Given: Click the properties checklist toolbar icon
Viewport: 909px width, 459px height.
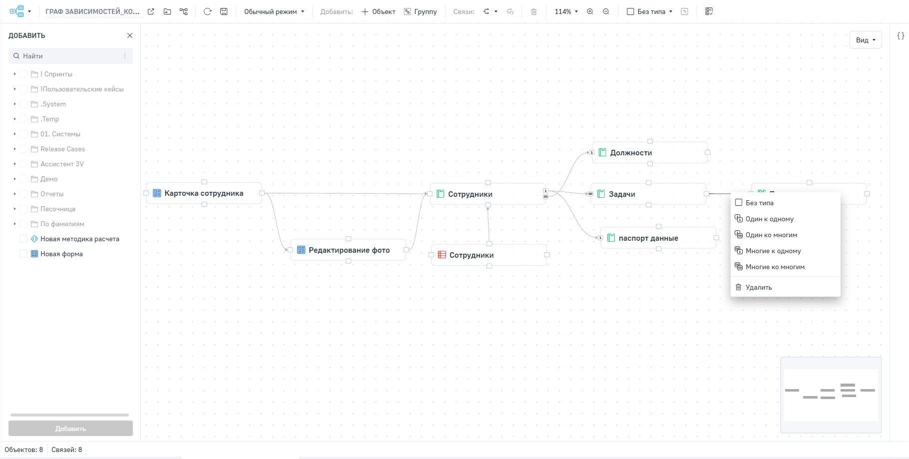Looking at the screenshot, I should point(709,11).
